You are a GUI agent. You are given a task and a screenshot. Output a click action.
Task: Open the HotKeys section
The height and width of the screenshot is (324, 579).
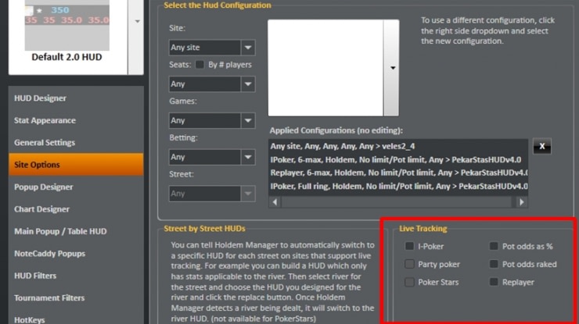point(76,318)
